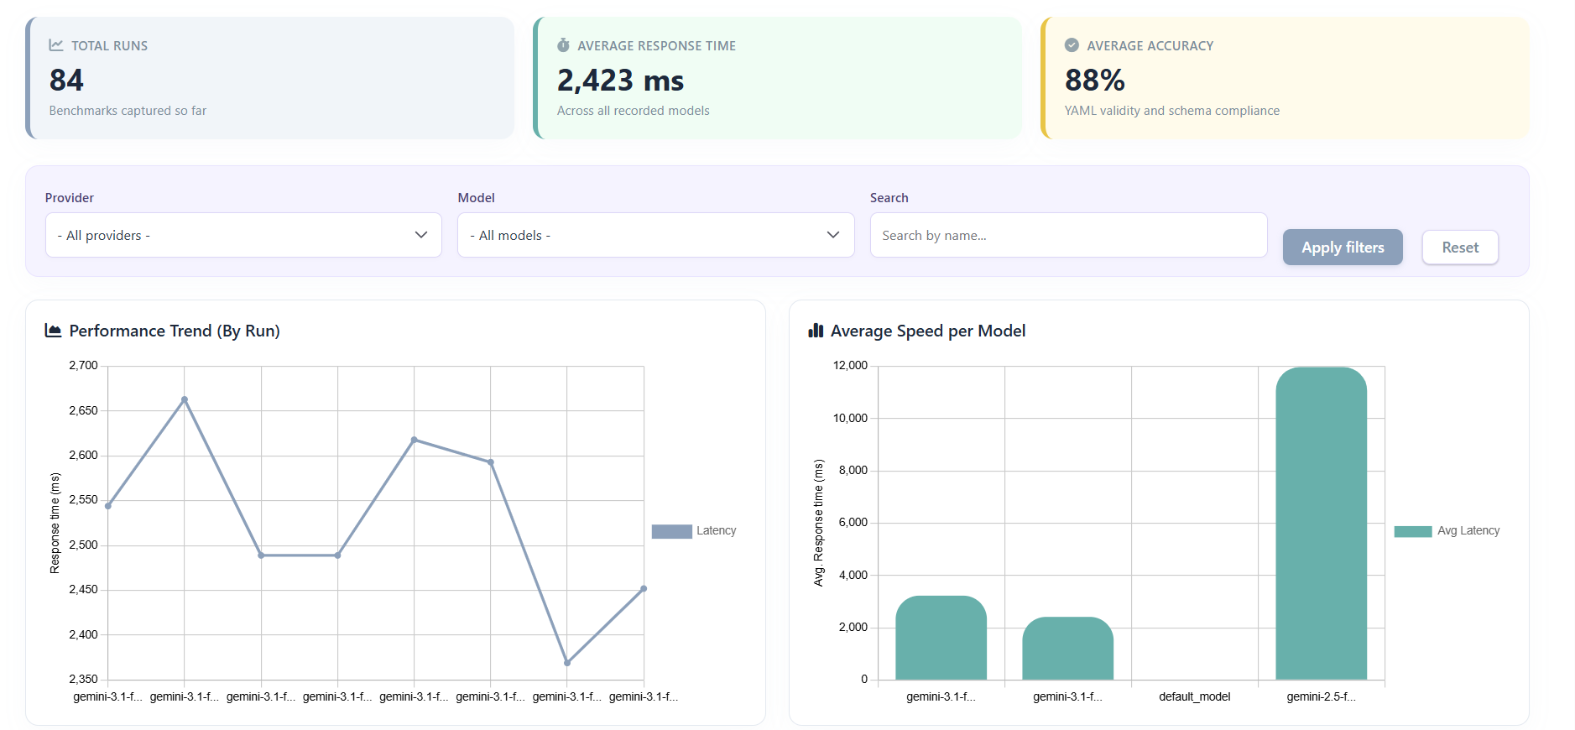The width and height of the screenshot is (1575, 730).
Task: Click the 84 total runs value
Action: [x=66, y=81]
